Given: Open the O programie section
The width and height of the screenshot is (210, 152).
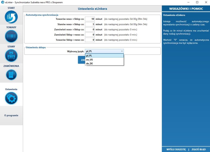Looking at the screenshot, I should pyautogui.click(x=11, y=115).
